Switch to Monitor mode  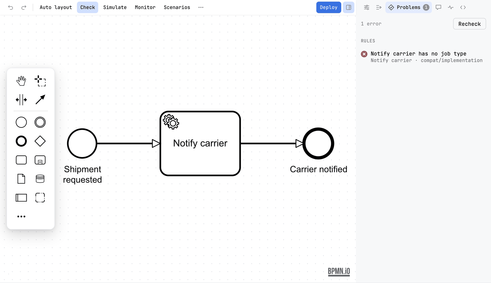point(145,7)
